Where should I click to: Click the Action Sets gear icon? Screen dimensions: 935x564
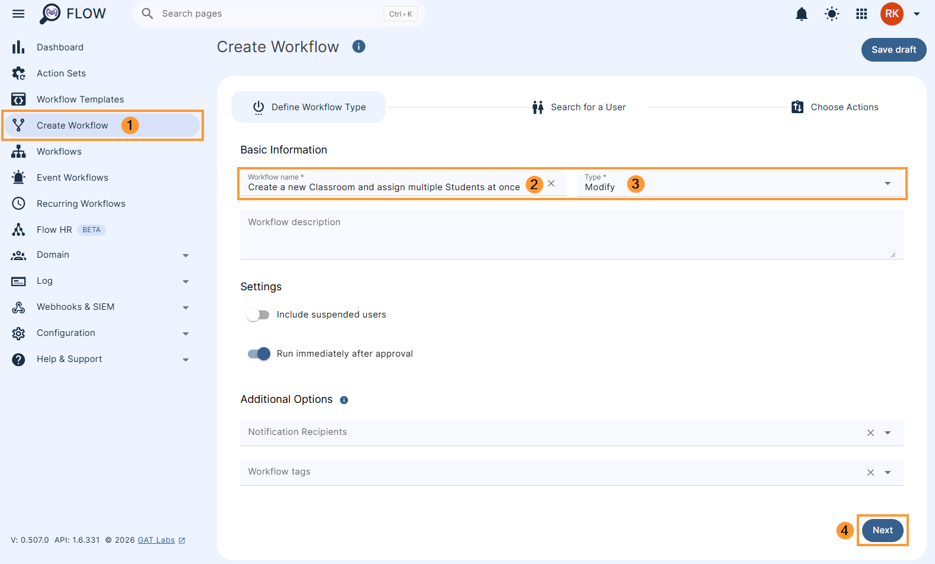pyautogui.click(x=18, y=73)
